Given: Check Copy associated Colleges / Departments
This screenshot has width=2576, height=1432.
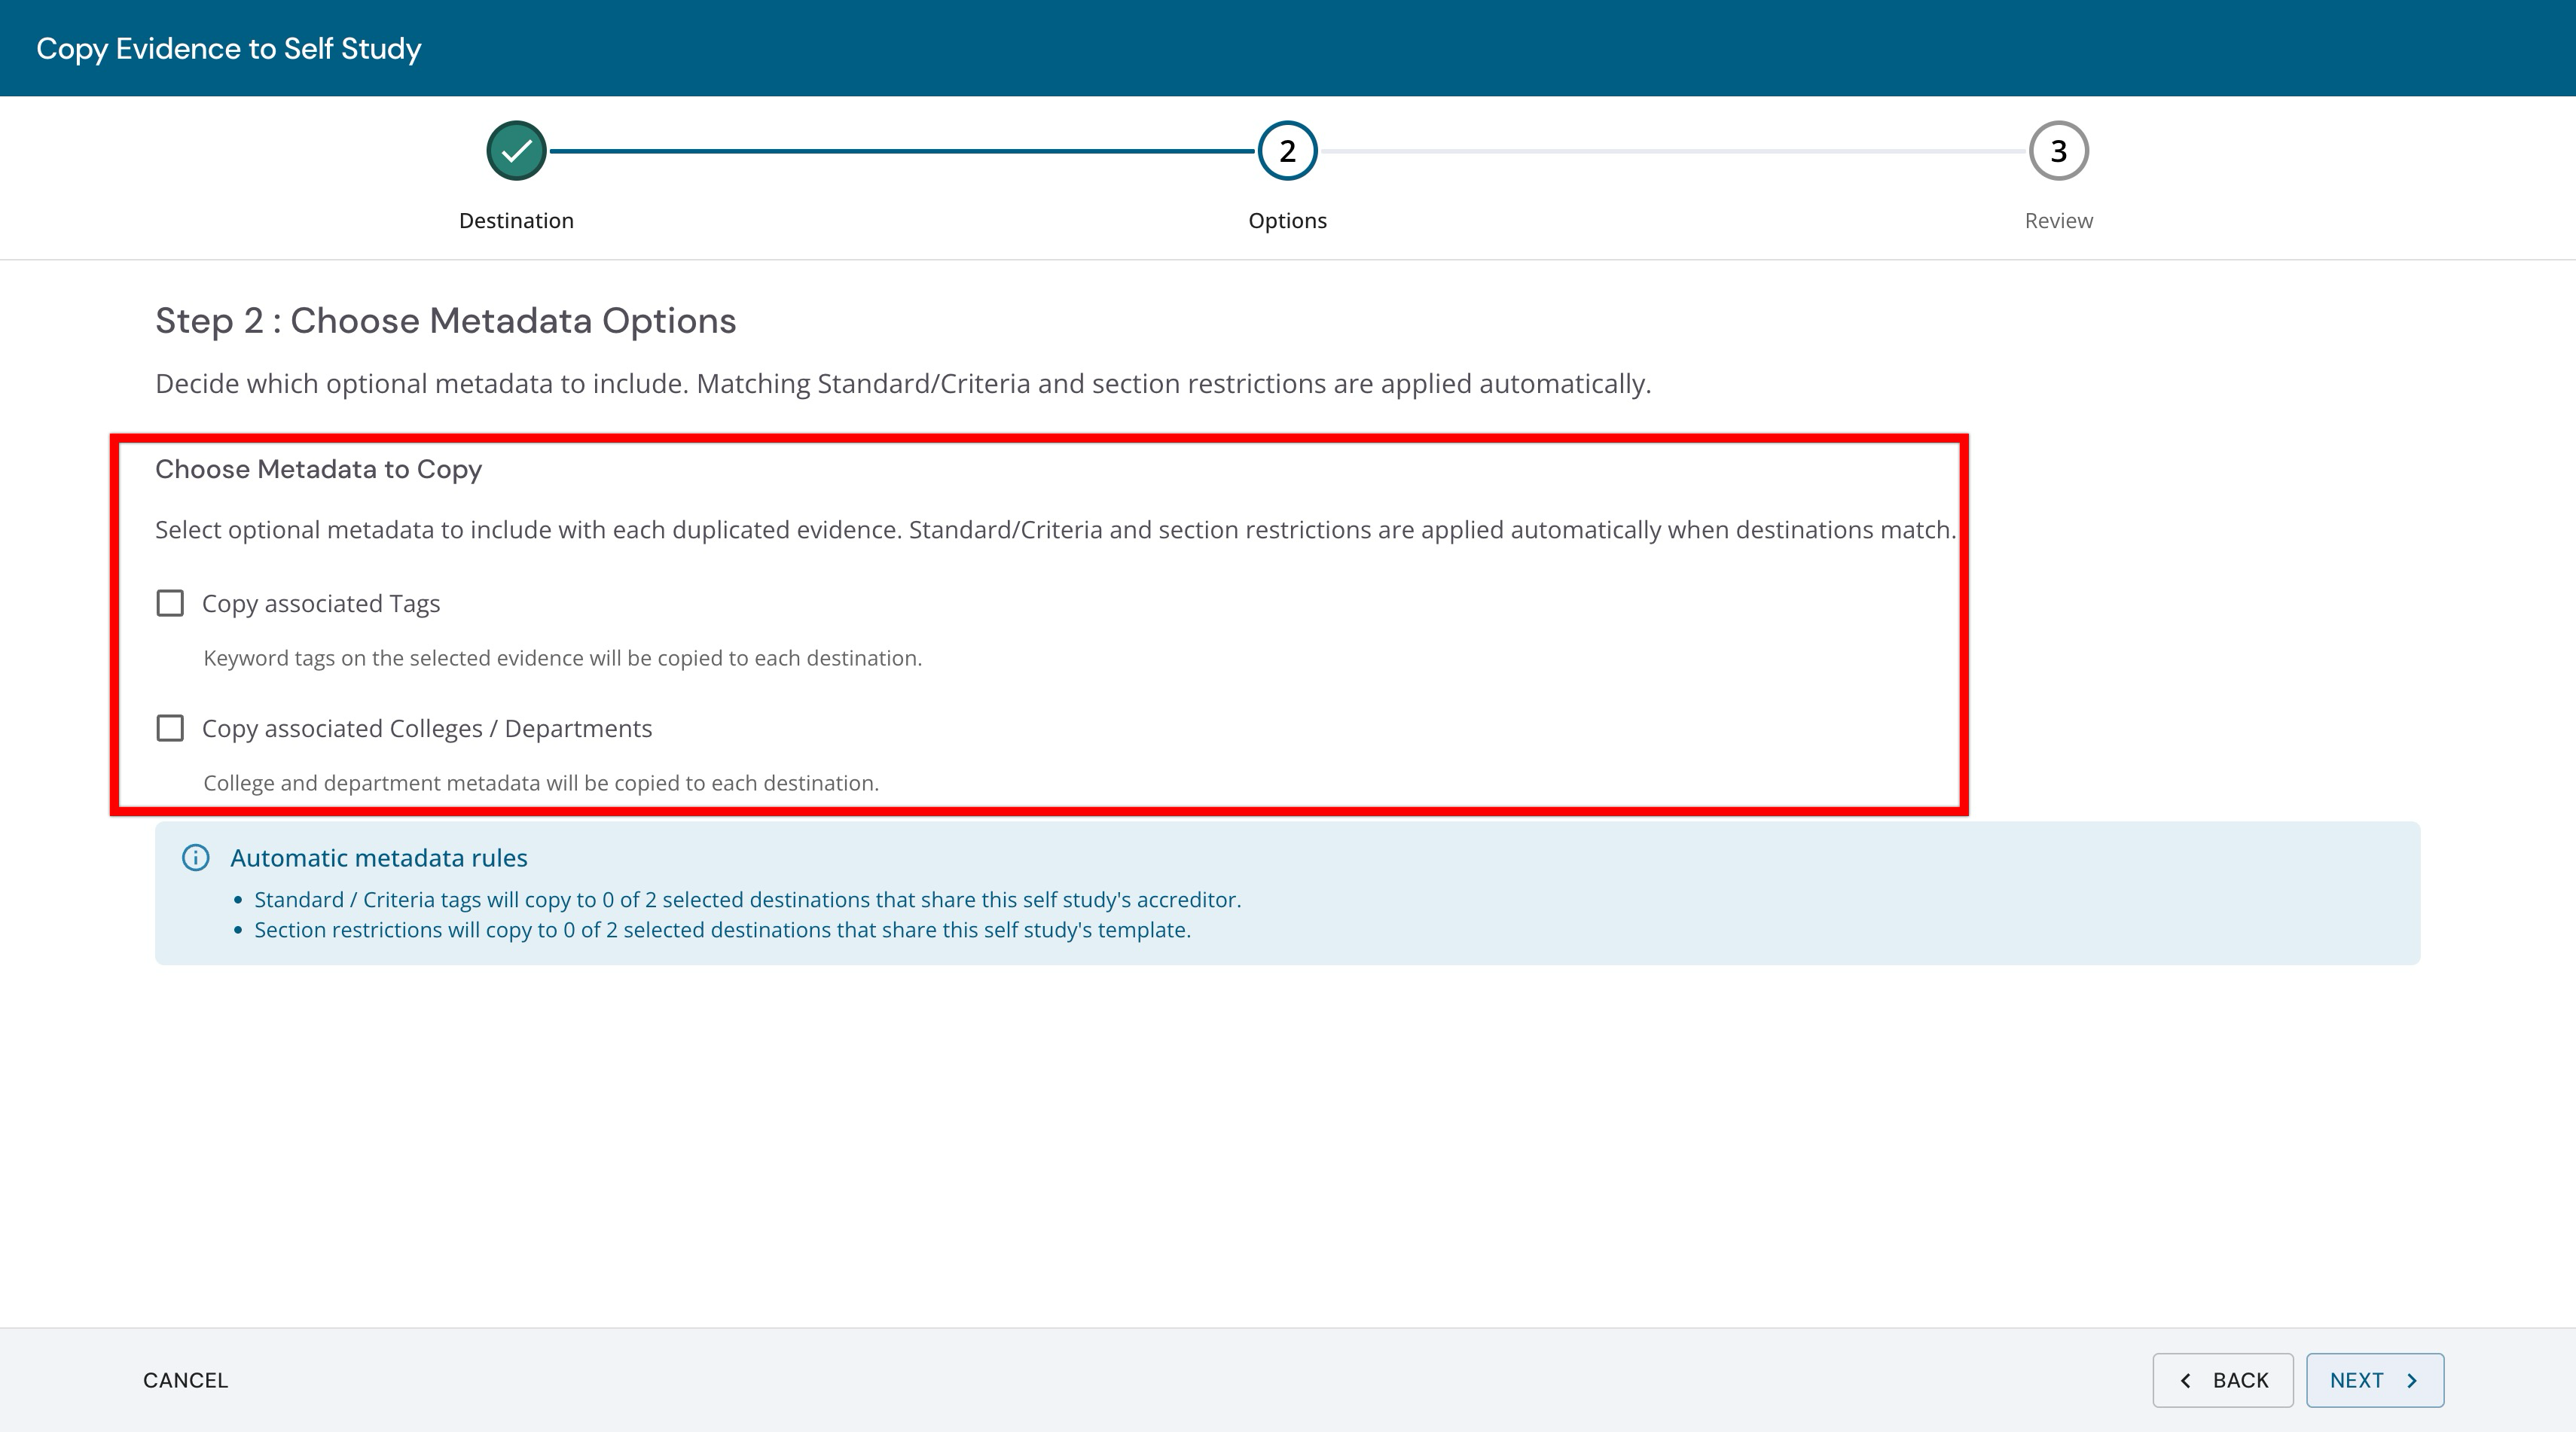Looking at the screenshot, I should point(170,729).
